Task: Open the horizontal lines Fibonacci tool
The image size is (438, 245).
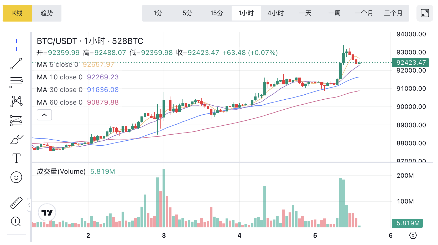Action: point(16,83)
